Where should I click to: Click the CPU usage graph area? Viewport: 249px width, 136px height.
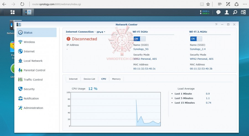point(116,109)
